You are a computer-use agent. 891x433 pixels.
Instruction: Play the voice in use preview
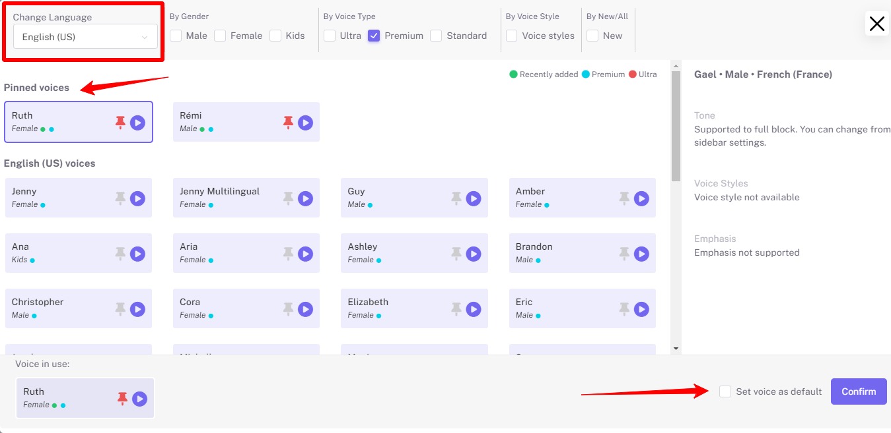(139, 399)
